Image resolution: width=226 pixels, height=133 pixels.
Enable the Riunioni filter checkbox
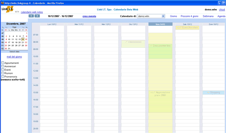[3, 73]
